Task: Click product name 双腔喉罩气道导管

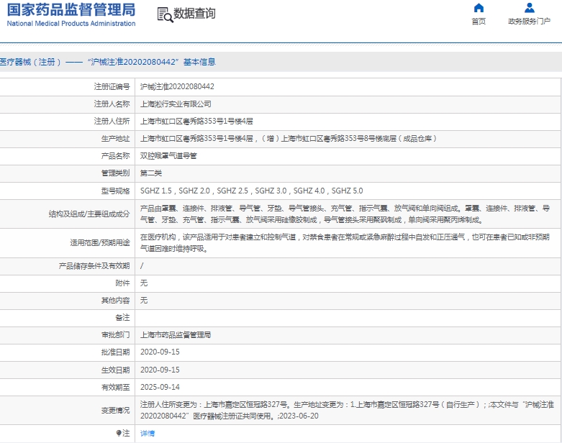Action: pos(168,156)
